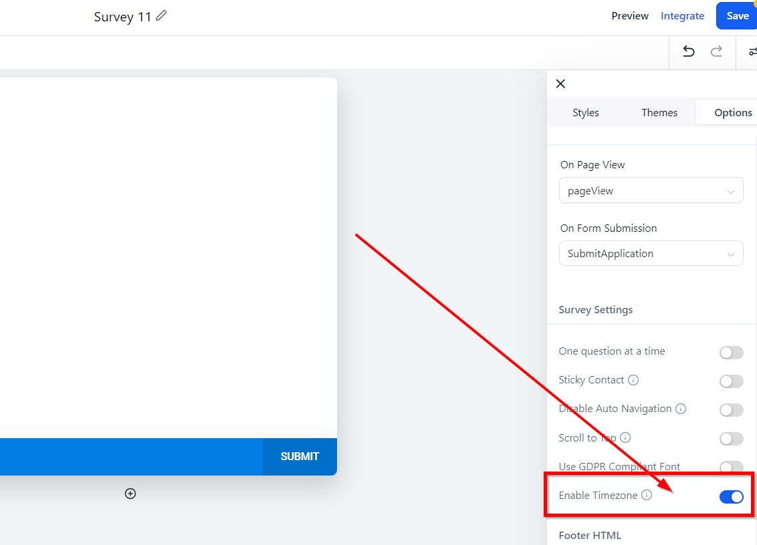Click info icon next to Disable Auto Navigation
Viewport: 757px width, 545px height.
coord(681,409)
